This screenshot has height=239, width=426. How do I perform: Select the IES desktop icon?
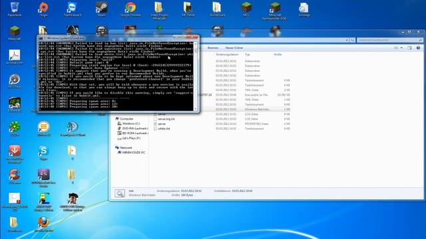point(15,105)
